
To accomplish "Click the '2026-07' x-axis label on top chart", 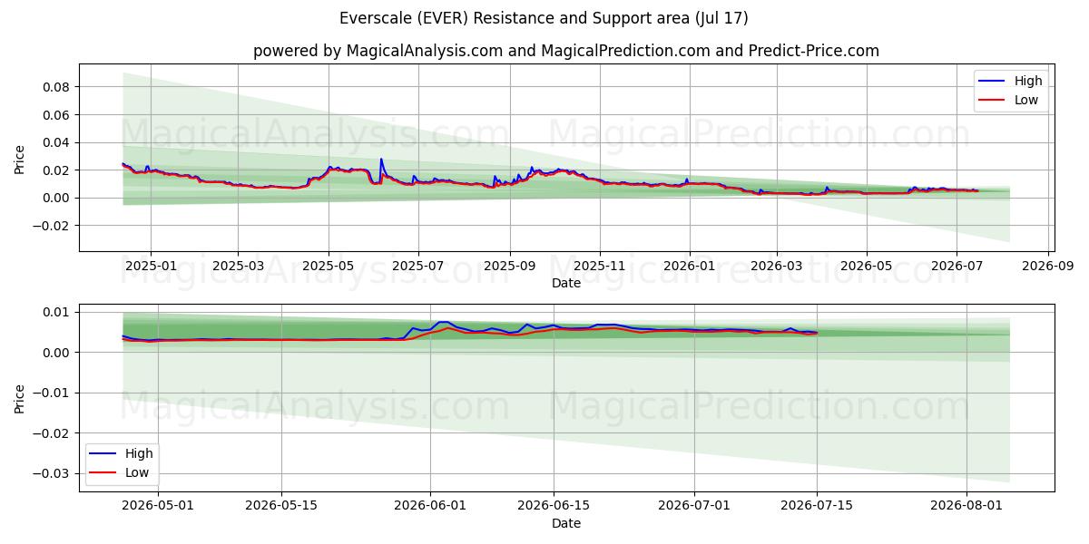I will [x=957, y=267].
